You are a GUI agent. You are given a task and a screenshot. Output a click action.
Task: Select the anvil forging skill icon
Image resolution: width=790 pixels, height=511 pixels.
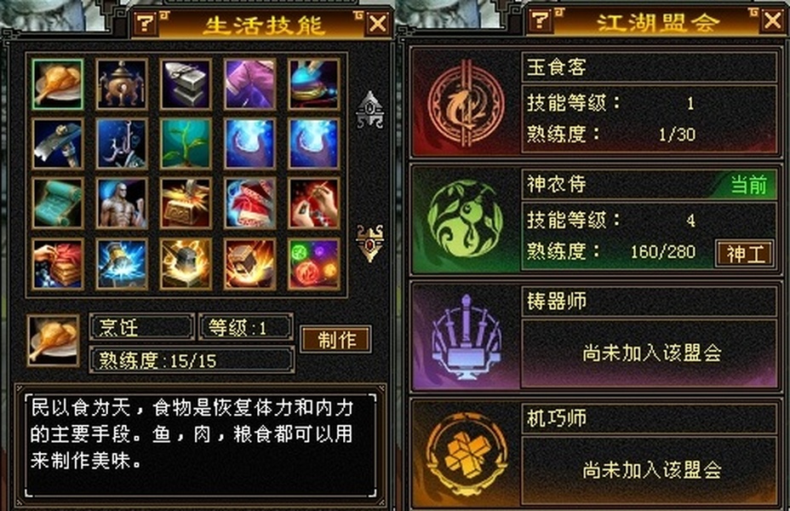tap(186, 84)
